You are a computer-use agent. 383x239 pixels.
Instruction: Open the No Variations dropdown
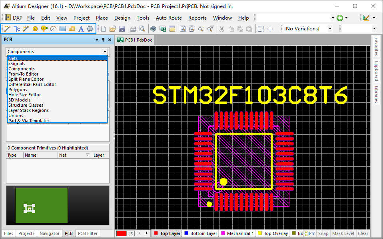330,28
